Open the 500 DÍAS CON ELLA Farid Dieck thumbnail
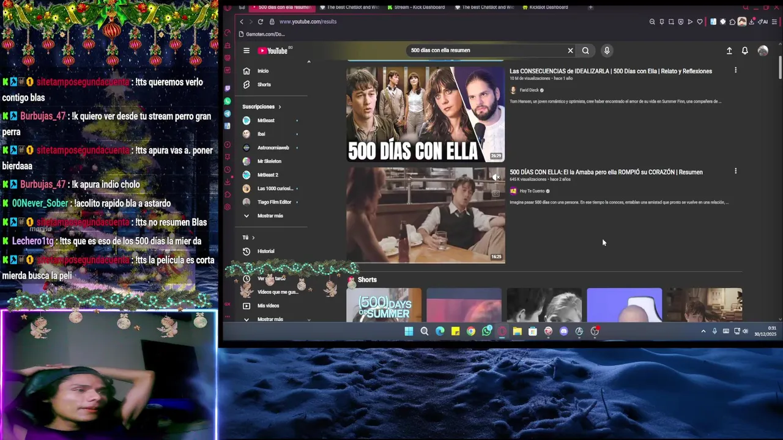 (x=426, y=114)
